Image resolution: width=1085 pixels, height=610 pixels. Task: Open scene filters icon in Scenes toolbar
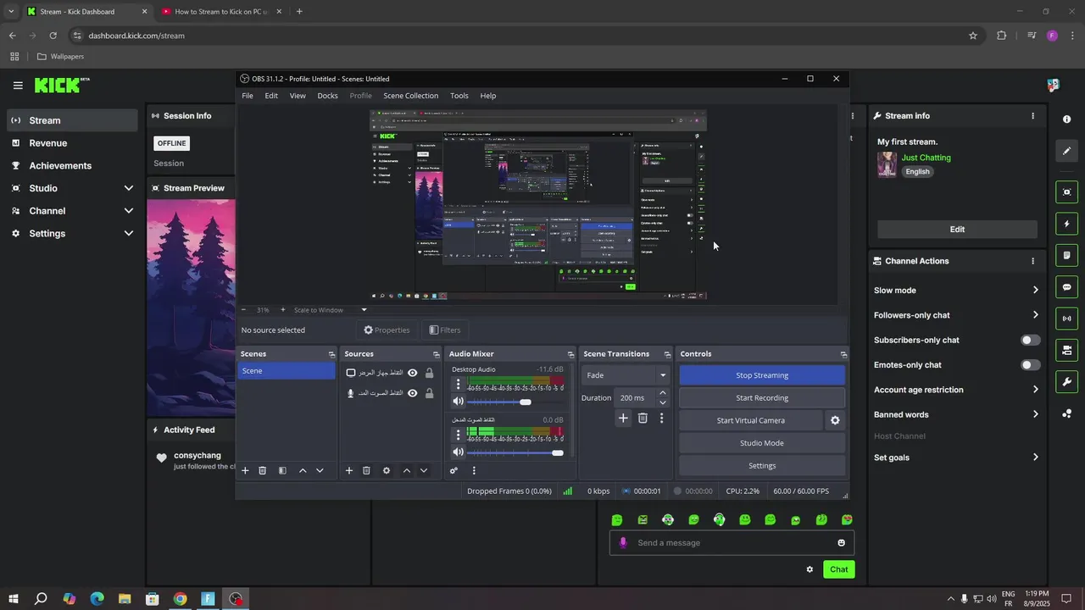[x=282, y=470]
